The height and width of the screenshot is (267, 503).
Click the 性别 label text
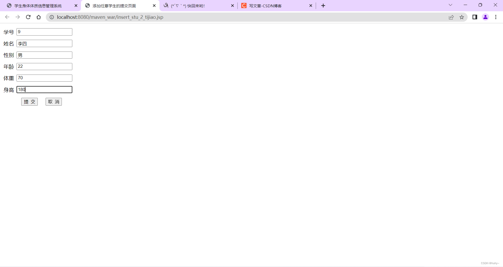(x=9, y=55)
